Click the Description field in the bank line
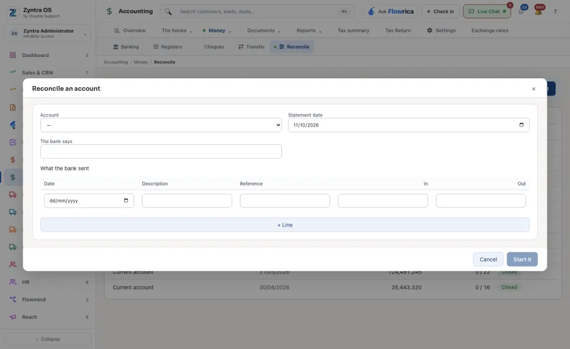 (x=187, y=201)
